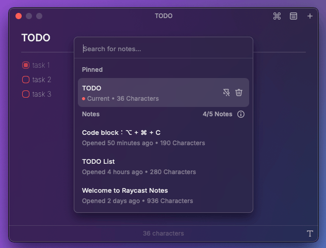Screen dimensions: 326x248
Task: Click the Pinned section header
Action: point(92,70)
